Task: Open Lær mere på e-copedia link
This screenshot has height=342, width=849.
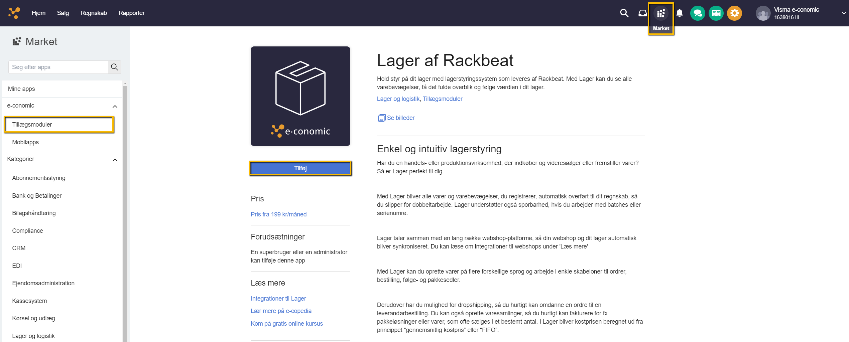Action: (281, 311)
